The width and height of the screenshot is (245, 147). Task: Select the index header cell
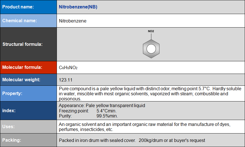tap(28, 110)
